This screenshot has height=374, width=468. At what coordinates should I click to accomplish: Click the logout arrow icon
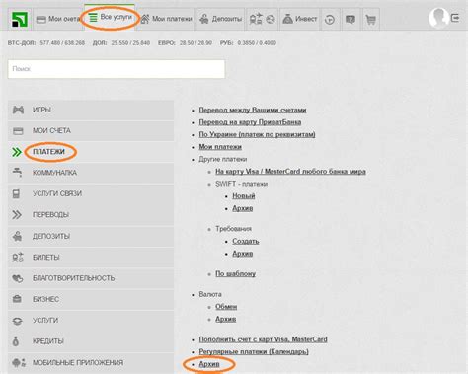coord(455,18)
